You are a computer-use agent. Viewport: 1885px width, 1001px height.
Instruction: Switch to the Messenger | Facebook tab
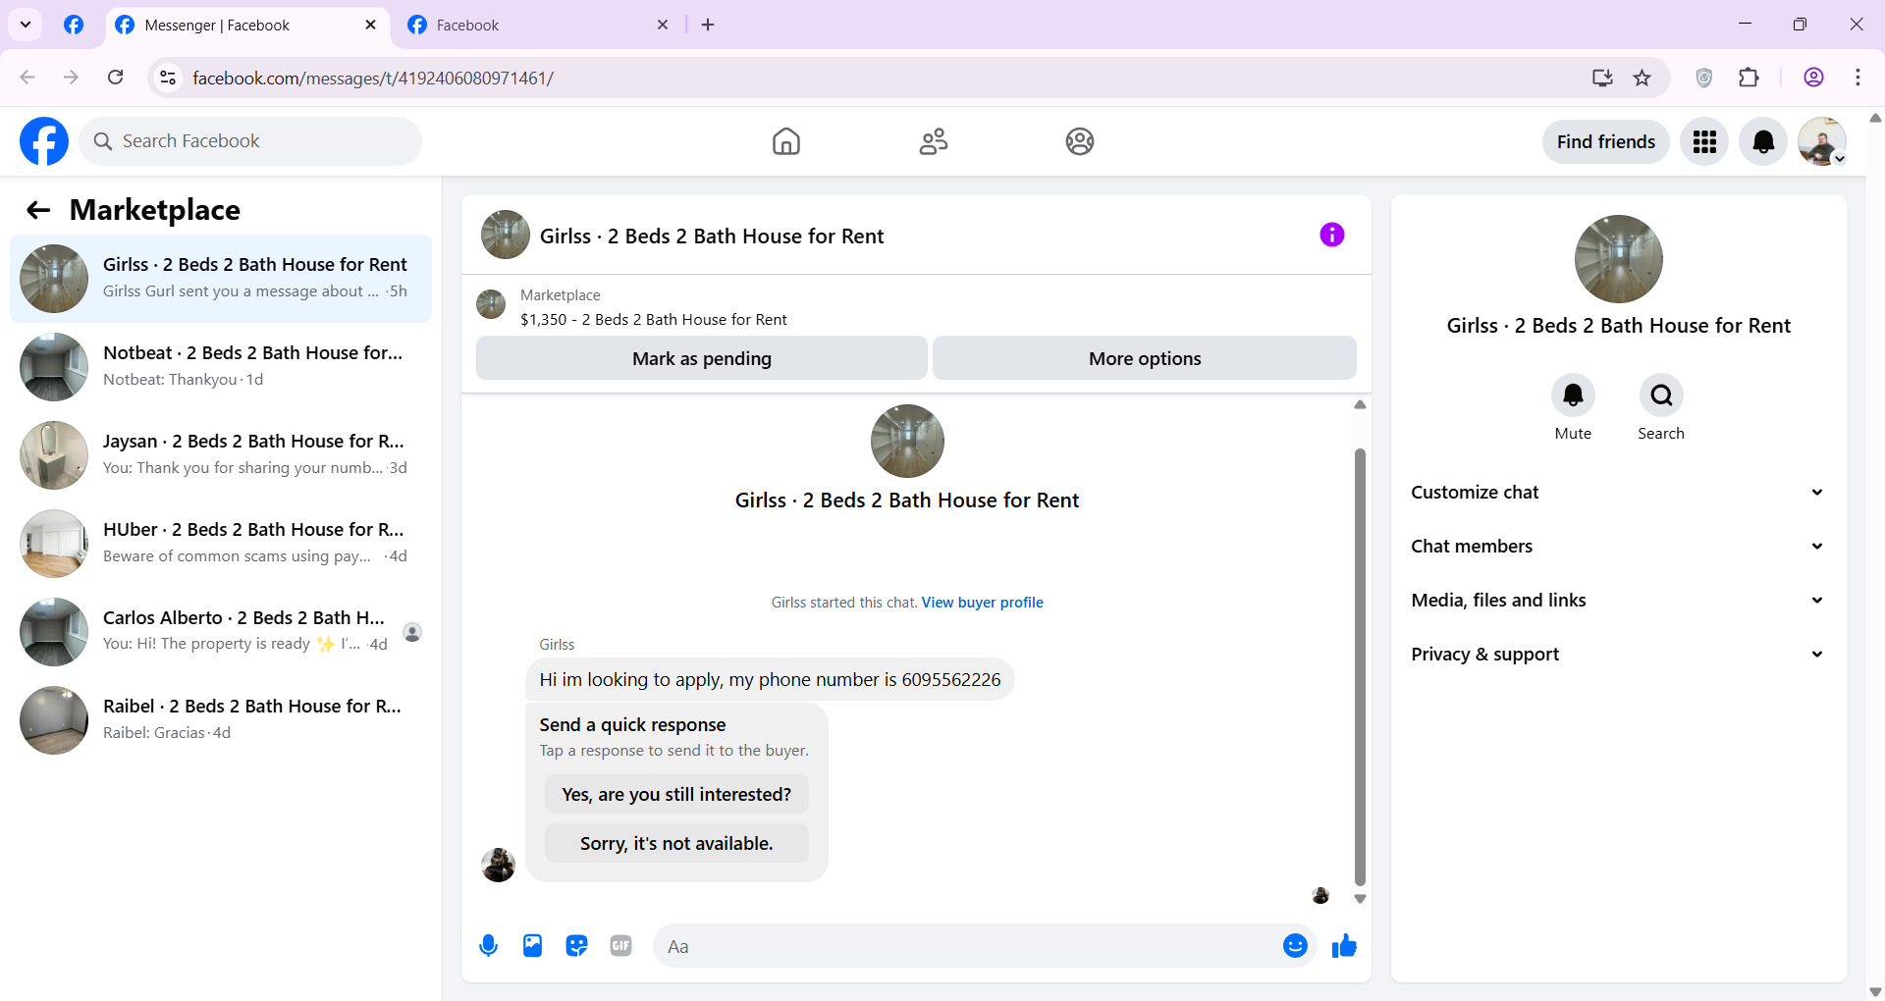coord(245,26)
